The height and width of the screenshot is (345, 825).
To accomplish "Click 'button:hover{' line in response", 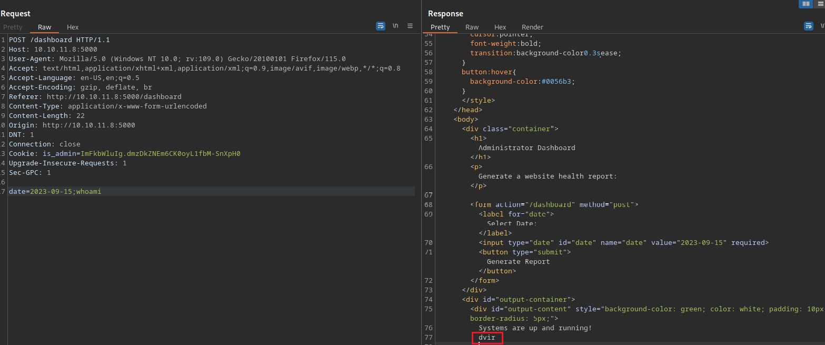I will click(x=489, y=72).
